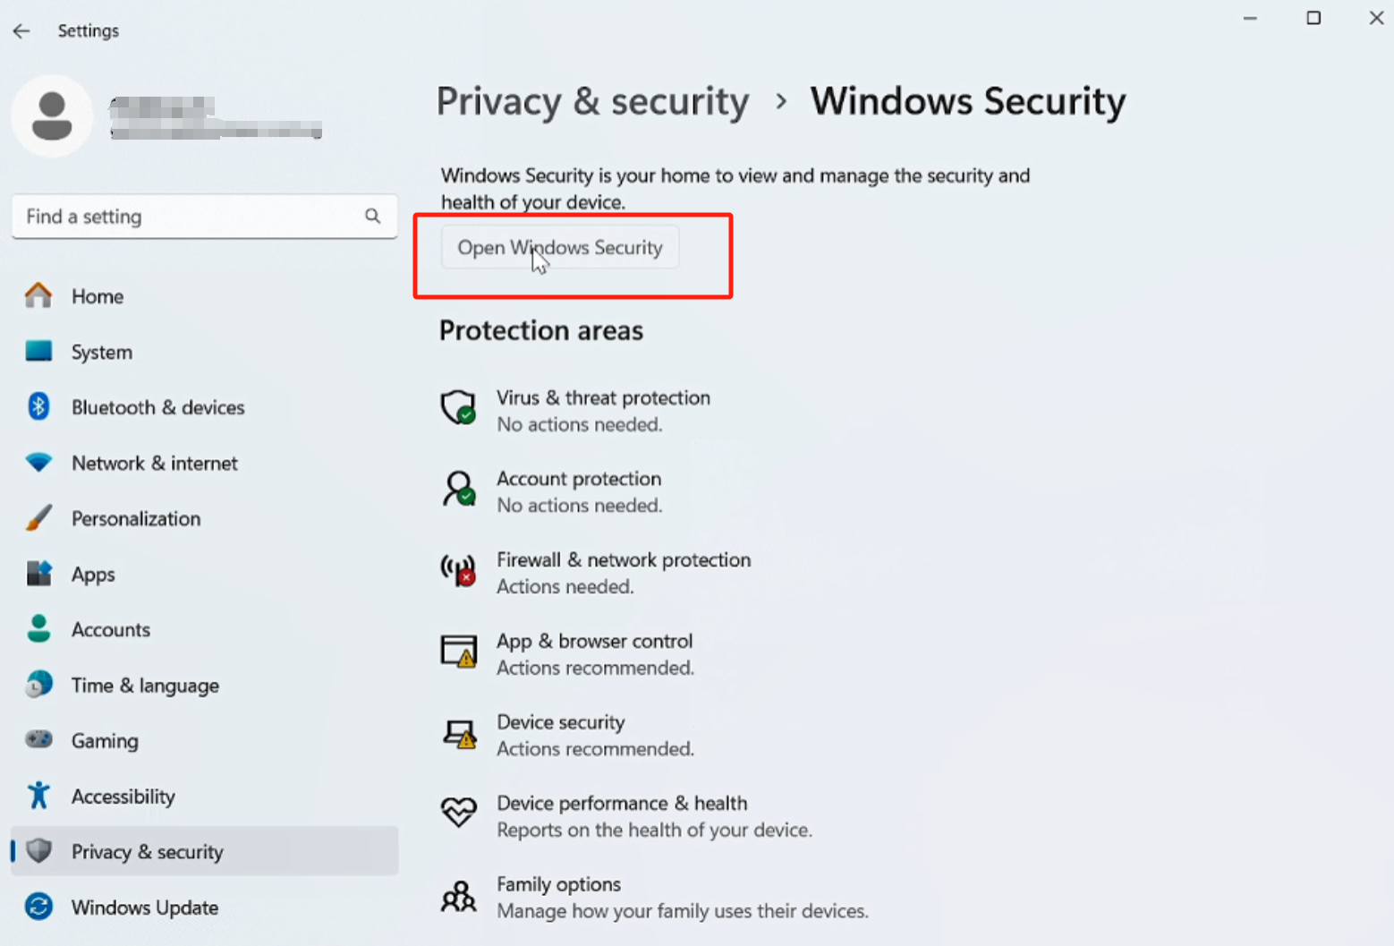1394x946 pixels.
Task: Click the Device security laptop icon
Action: tap(458, 733)
